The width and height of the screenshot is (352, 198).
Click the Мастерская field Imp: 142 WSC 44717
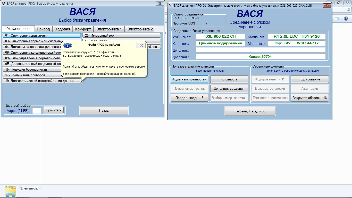297,43
